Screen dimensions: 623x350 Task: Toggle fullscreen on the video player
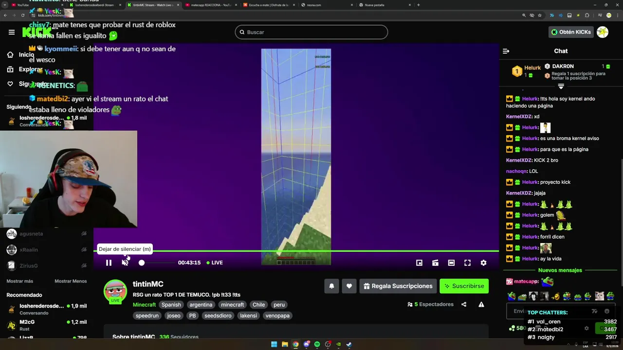[467, 262]
